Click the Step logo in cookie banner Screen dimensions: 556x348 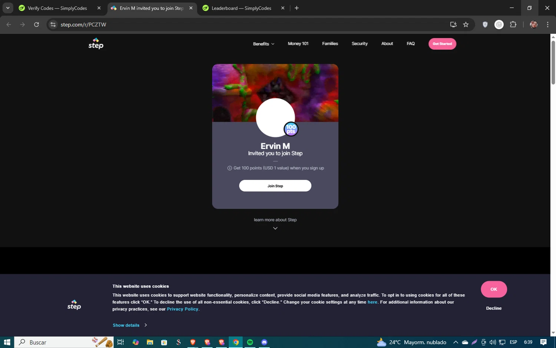click(74, 305)
